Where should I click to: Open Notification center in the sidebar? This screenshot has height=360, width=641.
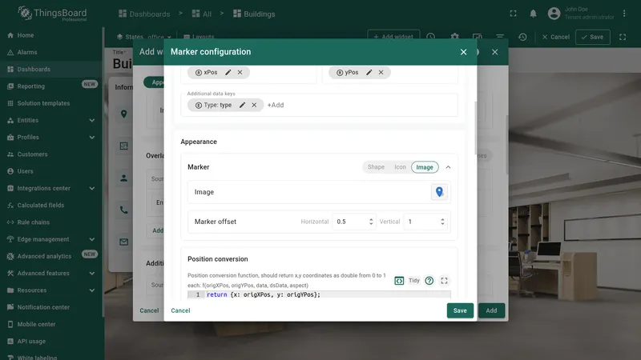point(51,307)
